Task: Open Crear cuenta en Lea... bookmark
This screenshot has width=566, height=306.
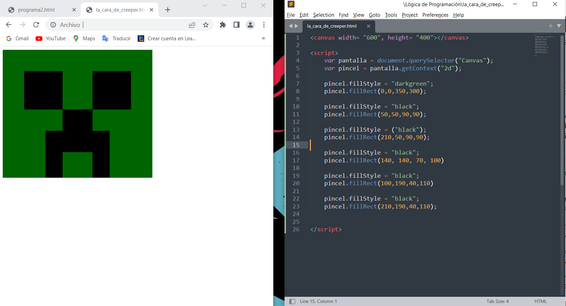Action: point(167,39)
